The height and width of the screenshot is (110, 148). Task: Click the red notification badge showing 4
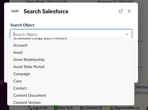2,82
